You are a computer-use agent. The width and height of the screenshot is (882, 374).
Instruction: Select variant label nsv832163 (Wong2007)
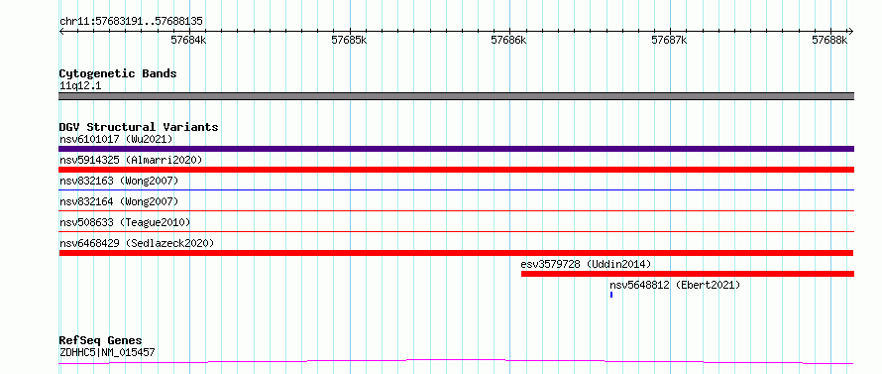pos(119,181)
